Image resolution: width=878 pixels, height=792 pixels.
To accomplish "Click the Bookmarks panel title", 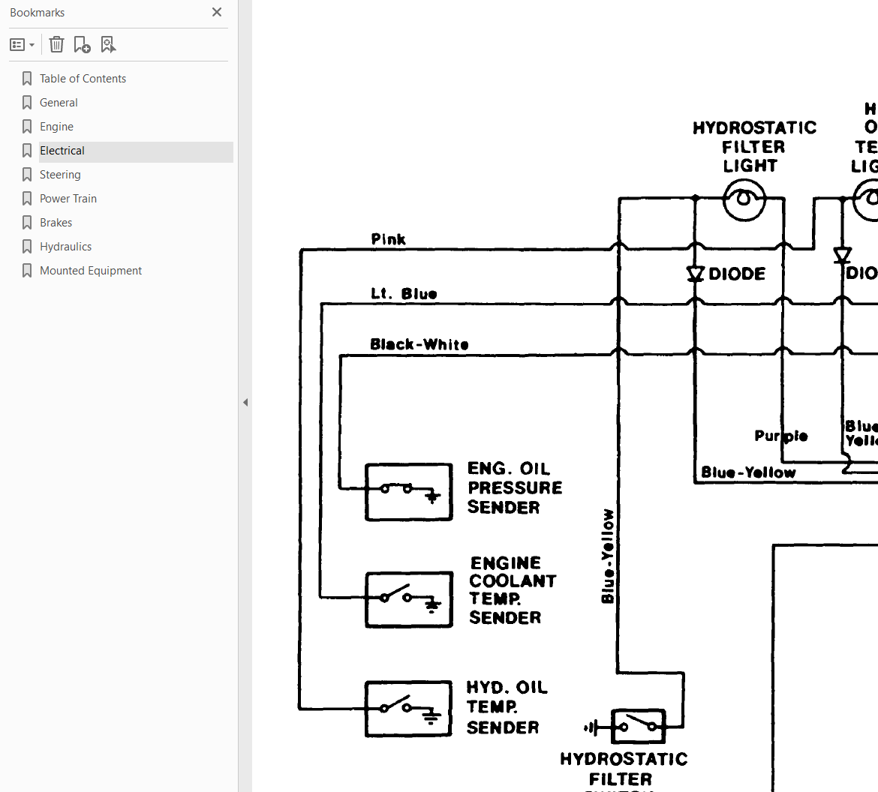I will coord(37,12).
